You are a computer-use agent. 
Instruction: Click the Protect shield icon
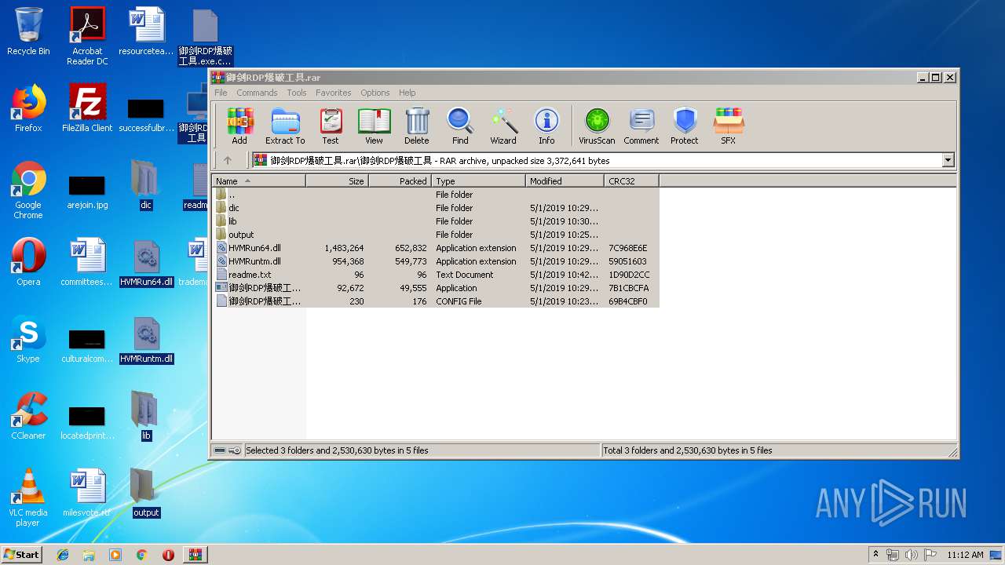[685, 126]
